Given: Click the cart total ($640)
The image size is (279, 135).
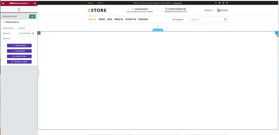Looking at the screenshot, I should 225,10.
